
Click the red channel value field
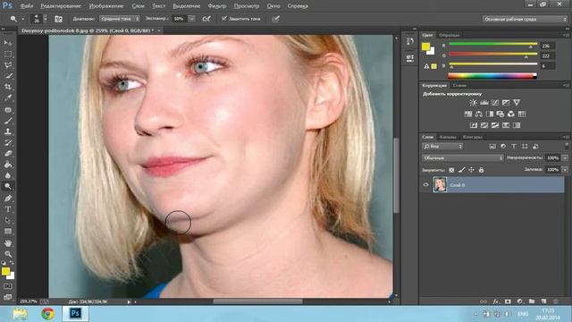[547, 46]
